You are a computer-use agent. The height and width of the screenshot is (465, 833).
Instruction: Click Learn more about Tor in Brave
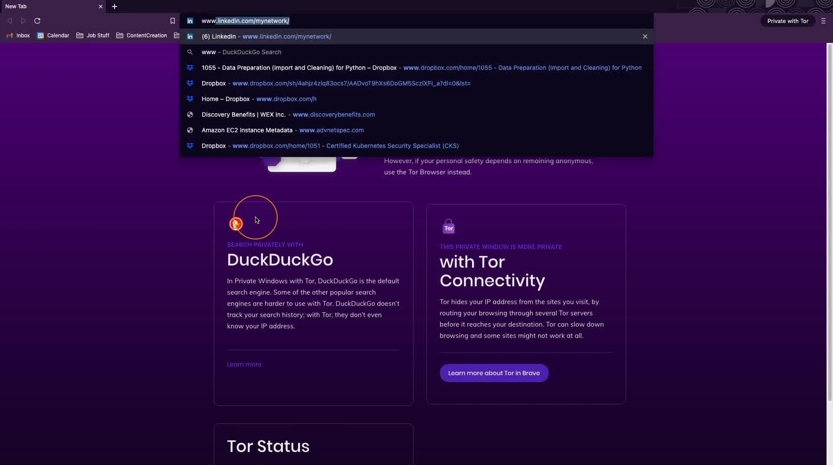click(494, 373)
